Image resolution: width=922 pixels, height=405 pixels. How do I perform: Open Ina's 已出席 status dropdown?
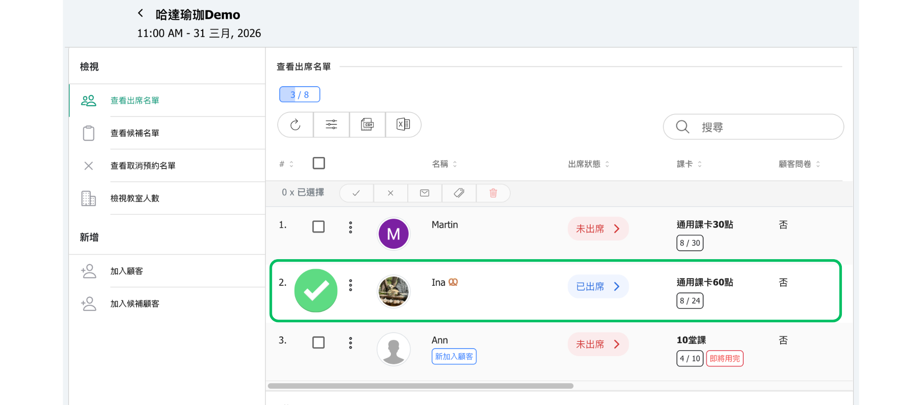tap(598, 287)
